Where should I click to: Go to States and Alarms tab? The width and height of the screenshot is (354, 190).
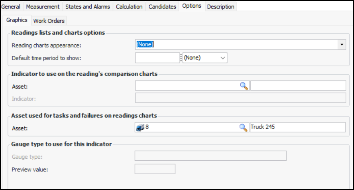pos(87,7)
